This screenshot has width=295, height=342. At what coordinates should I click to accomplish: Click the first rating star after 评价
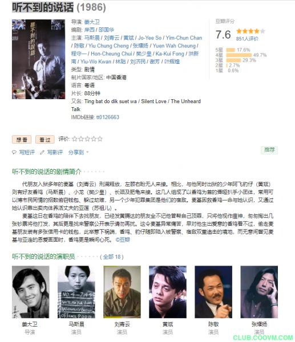pos(75,139)
